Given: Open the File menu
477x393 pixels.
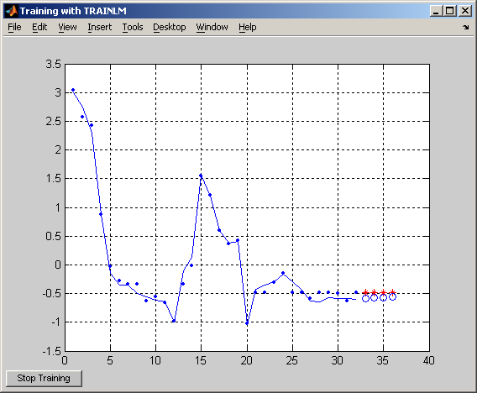Looking at the screenshot, I should pos(14,27).
